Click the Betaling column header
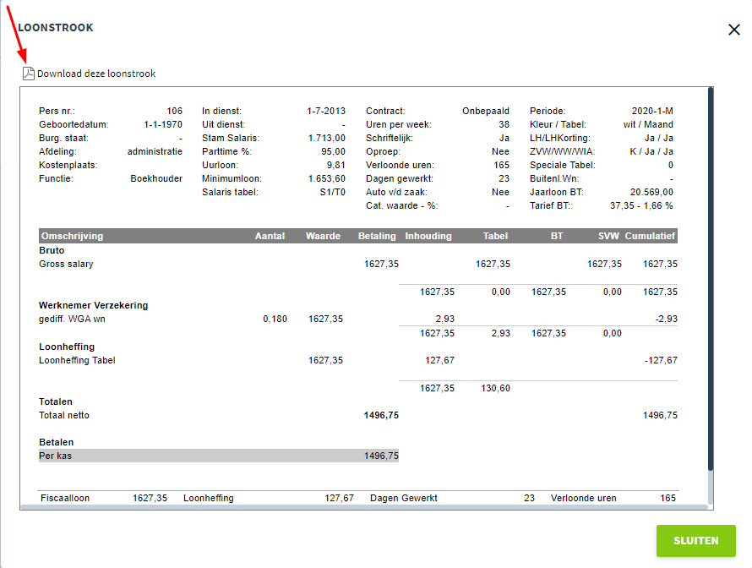Viewport: 752px width, 568px height. pos(378,236)
